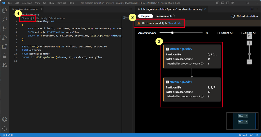The width and height of the screenshot is (261, 137).
Task: Click Expand All nodes
Action: pos(225,33)
